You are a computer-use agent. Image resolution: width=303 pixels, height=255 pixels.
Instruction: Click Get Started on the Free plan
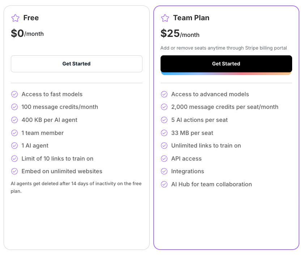[x=76, y=64]
